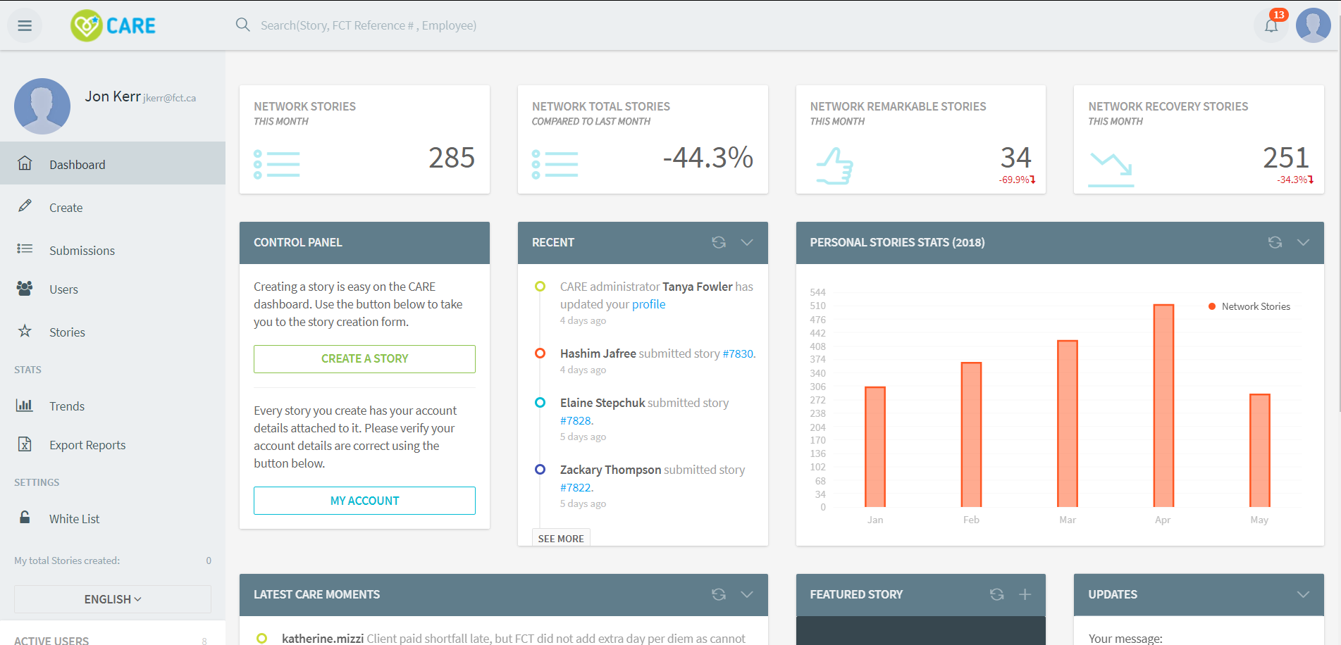Refresh the Personal Stories Stats panel
1341x645 pixels.
pos(1275,242)
